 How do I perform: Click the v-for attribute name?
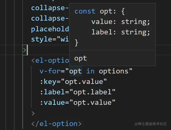50,71
